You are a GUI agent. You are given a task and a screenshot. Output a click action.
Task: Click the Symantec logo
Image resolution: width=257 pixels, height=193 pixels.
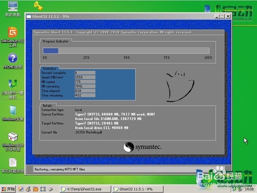[142, 147]
